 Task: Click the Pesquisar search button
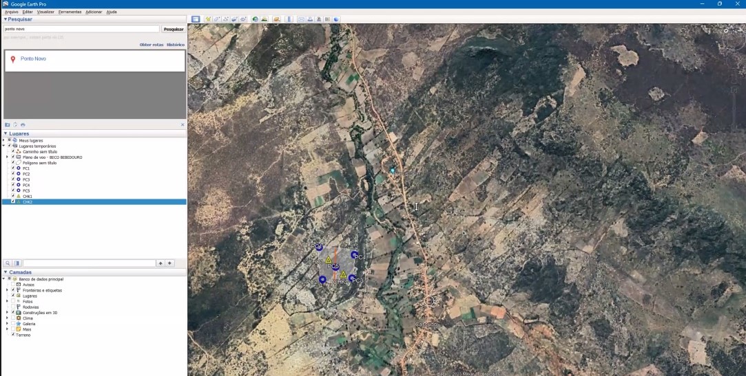click(173, 29)
